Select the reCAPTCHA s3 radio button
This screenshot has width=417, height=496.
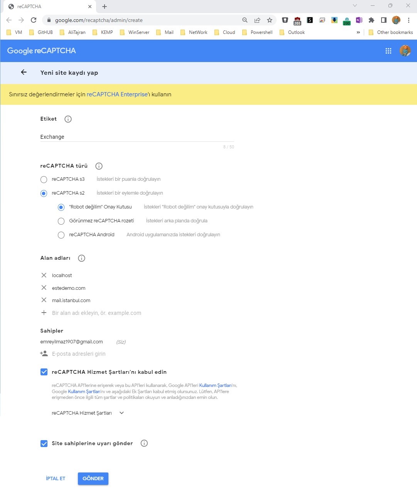click(44, 180)
